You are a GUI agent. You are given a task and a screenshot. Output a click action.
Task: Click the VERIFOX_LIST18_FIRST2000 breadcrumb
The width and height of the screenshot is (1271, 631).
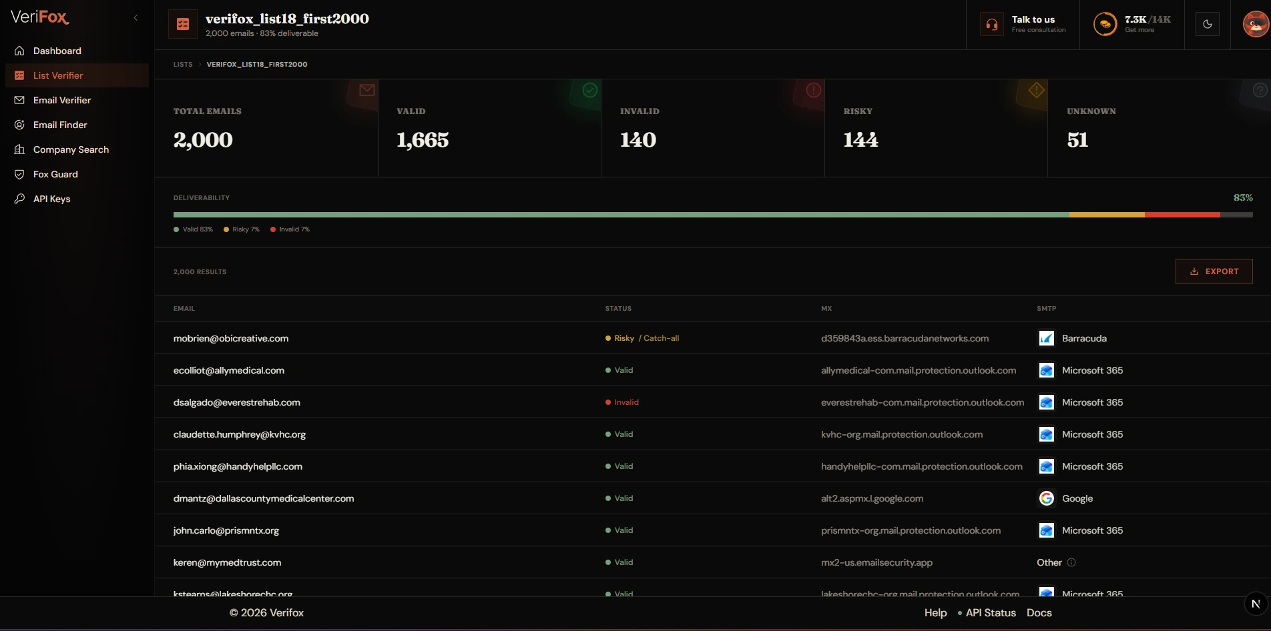tap(257, 65)
